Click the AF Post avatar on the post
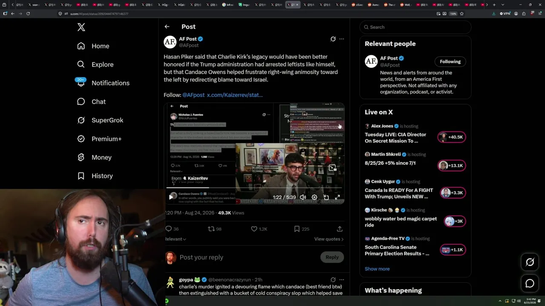This screenshot has width=545, height=306. click(x=170, y=42)
